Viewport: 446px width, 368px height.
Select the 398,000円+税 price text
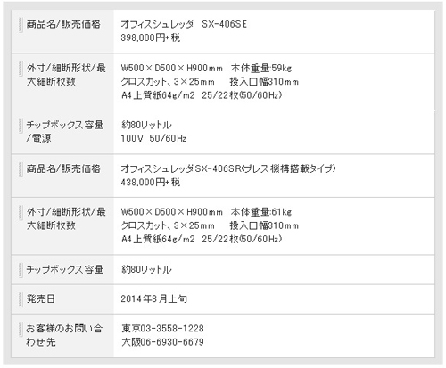151,37
